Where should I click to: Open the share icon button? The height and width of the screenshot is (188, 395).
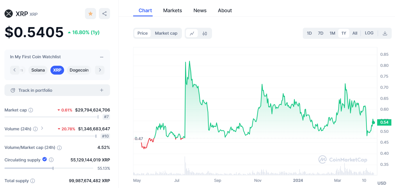104,14
